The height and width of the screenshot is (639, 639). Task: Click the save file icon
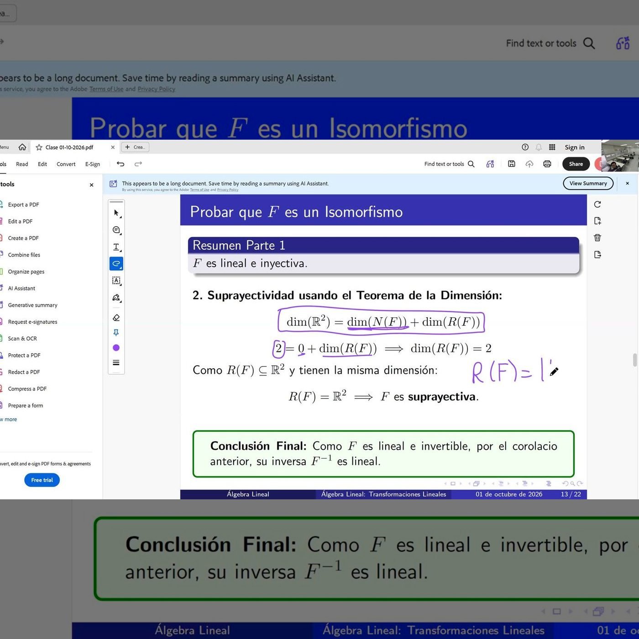[512, 164]
